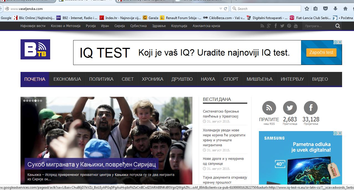Open the НАУКА section
The image size is (354, 190).
pyautogui.click(x=208, y=79)
